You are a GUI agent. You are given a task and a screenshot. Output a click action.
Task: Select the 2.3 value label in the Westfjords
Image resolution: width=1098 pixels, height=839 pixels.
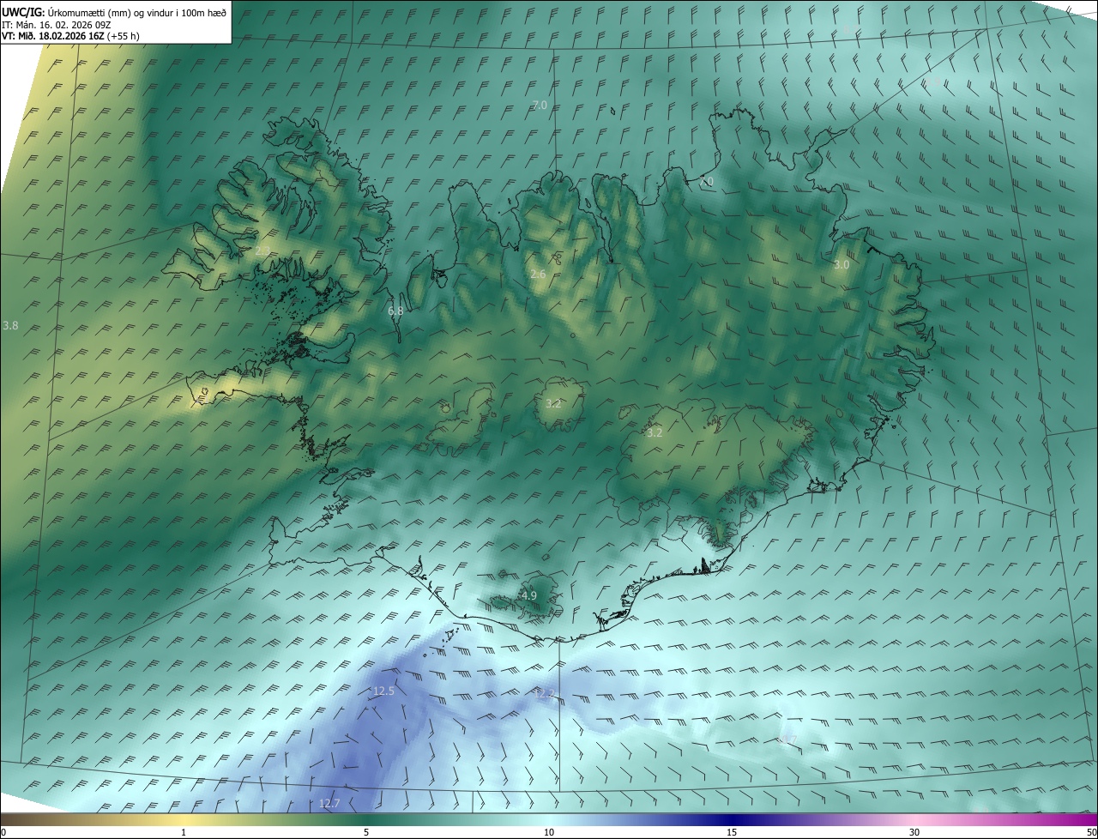pyautogui.click(x=262, y=250)
